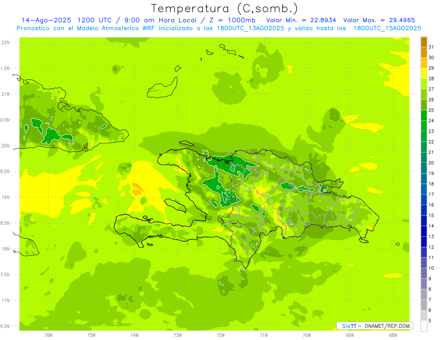
Task: Click the "Valor Min. = 22.8934" readout
Action: pos(301,20)
